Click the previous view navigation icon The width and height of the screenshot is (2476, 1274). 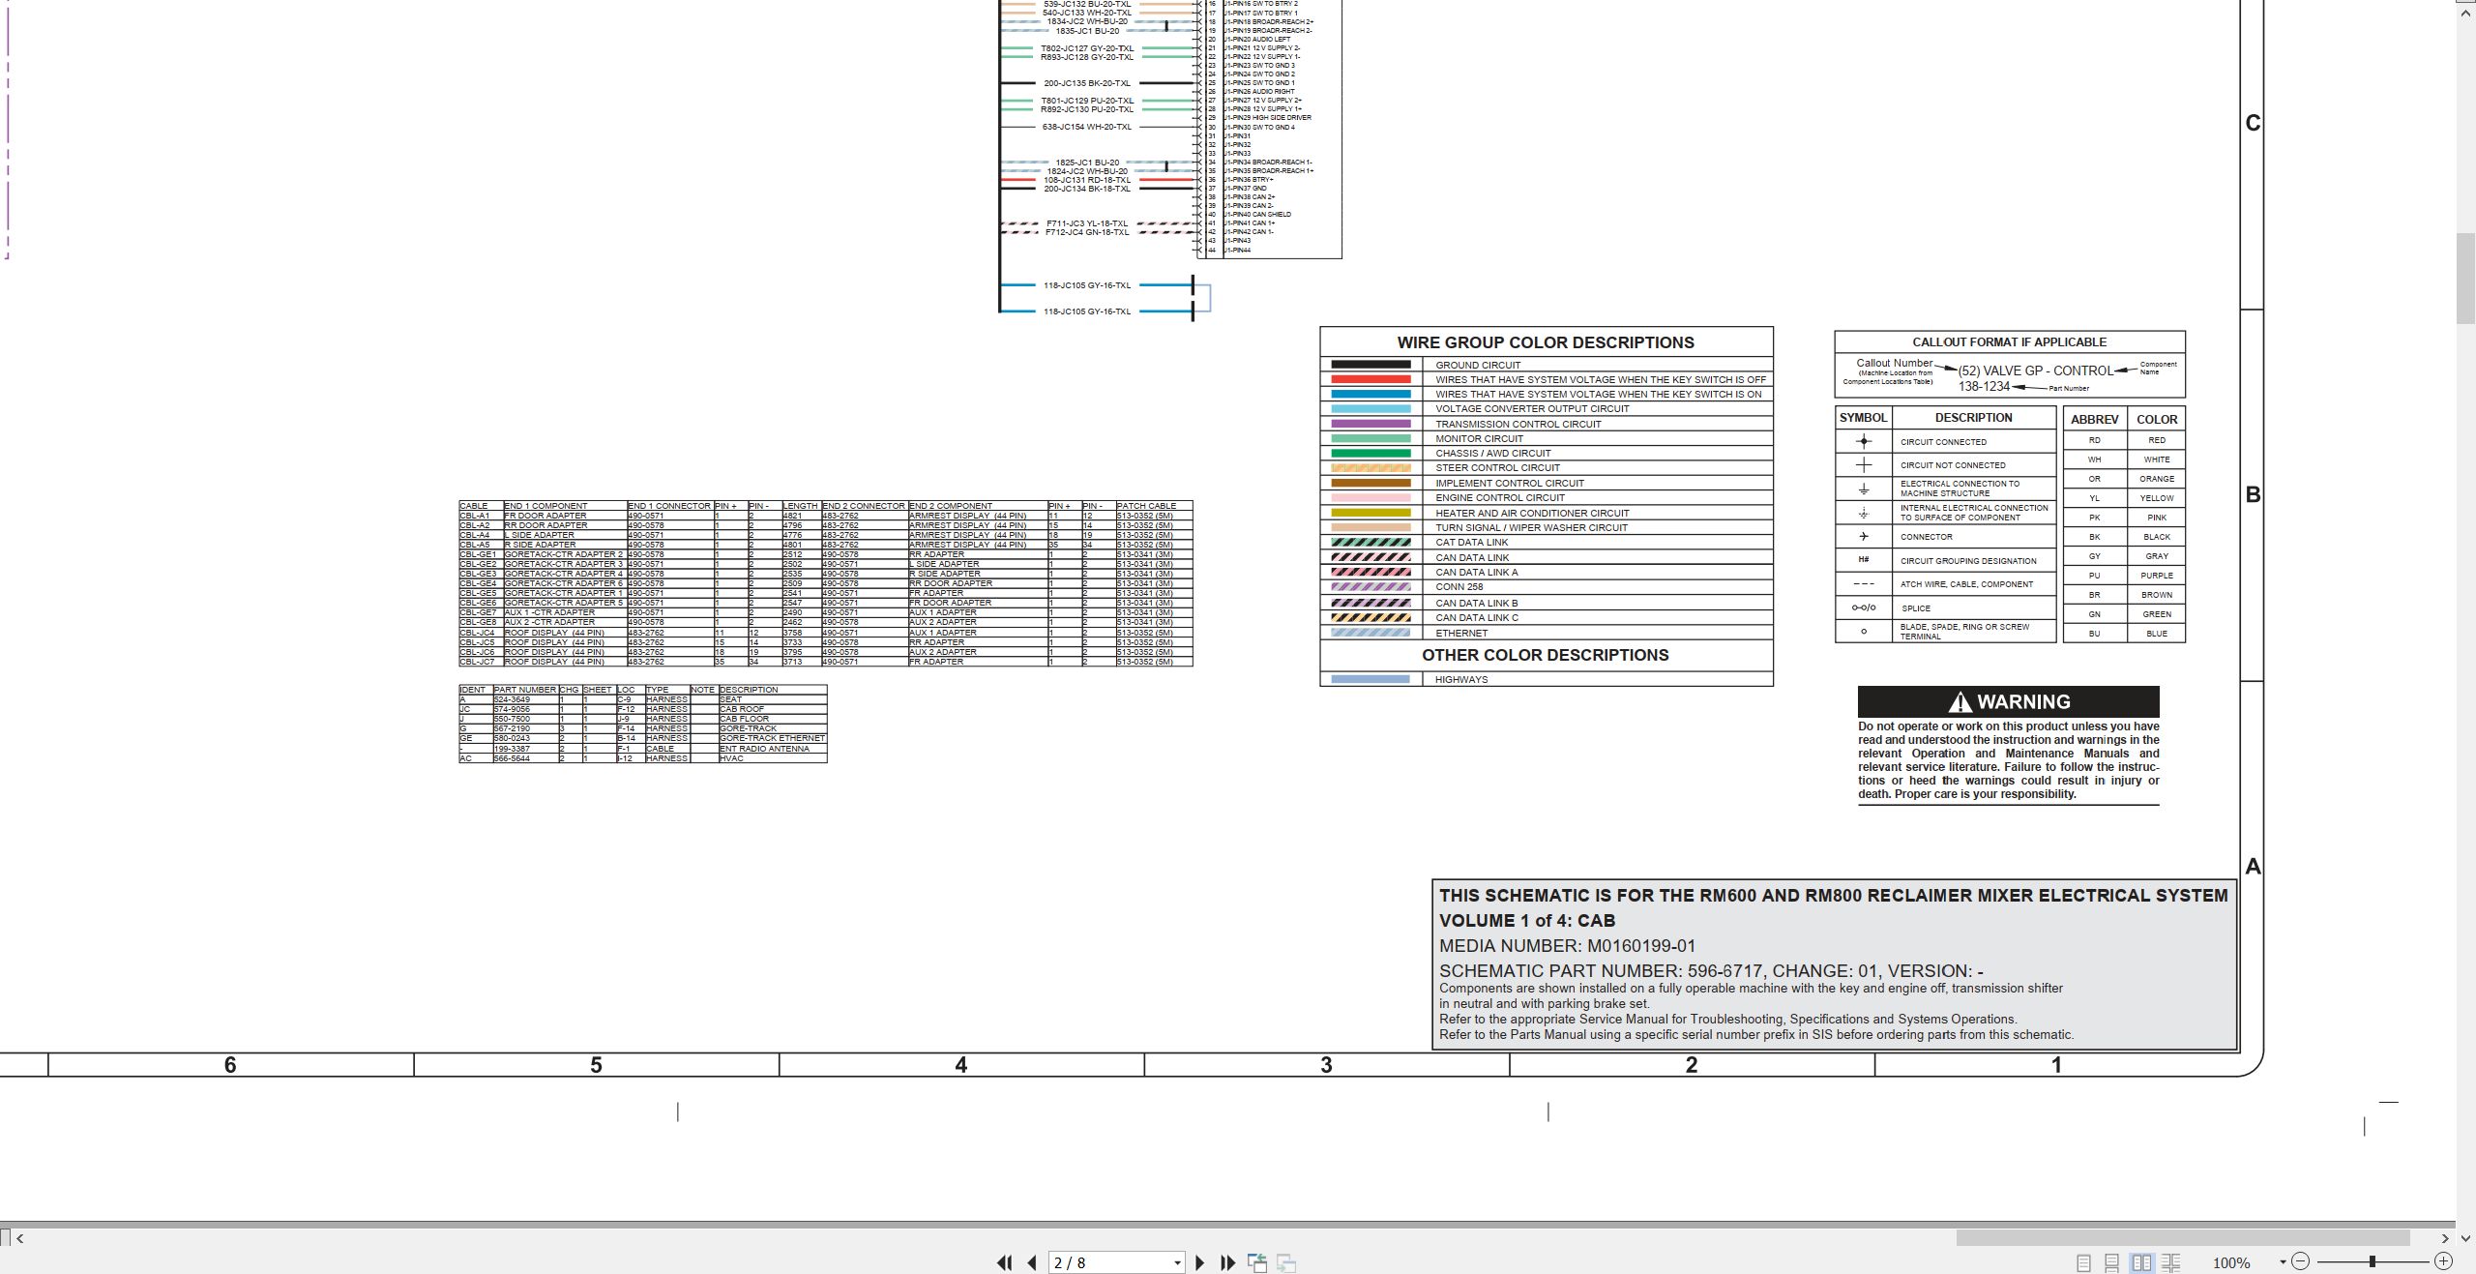pos(1257,1262)
